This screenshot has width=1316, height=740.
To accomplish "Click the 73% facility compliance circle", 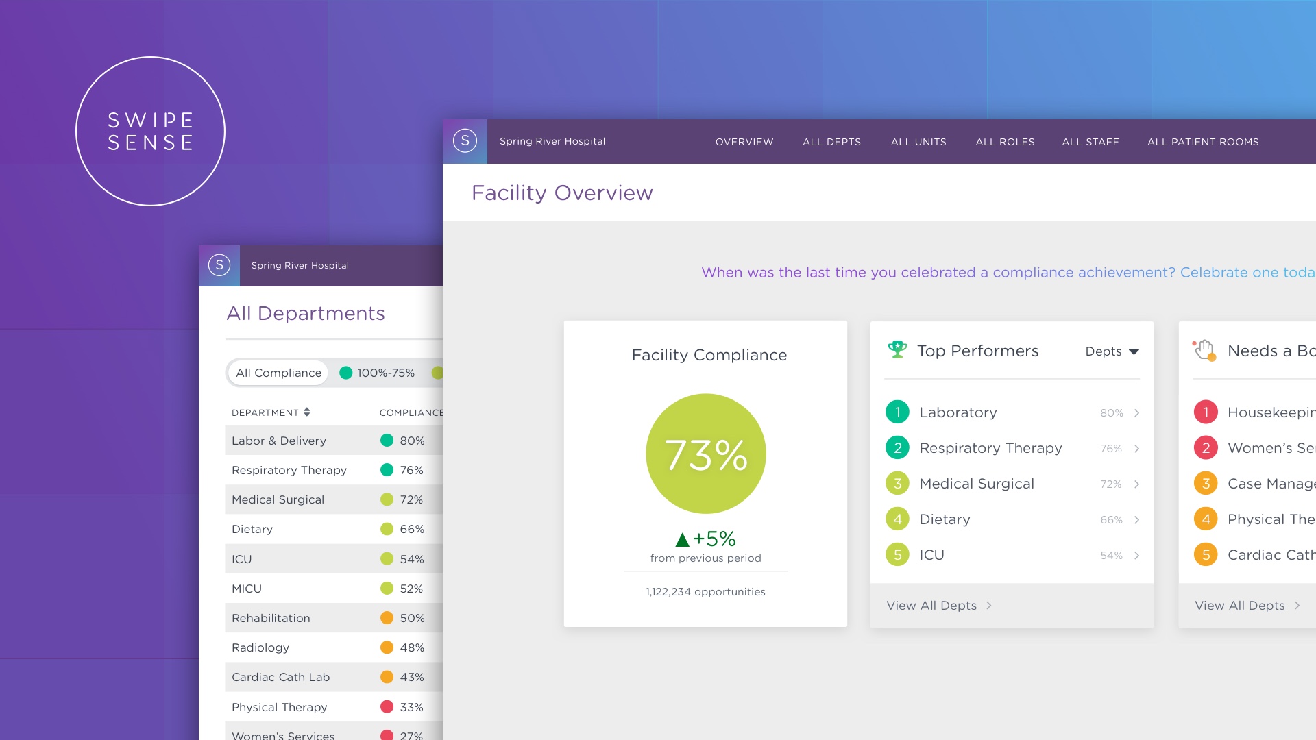I will click(x=705, y=454).
